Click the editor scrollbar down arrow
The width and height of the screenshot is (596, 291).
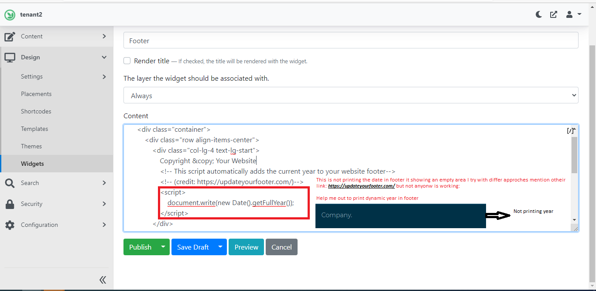574,220
